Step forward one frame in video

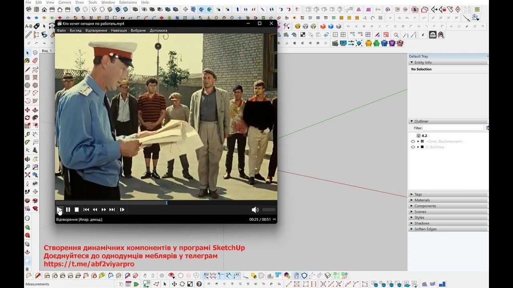click(x=122, y=210)
